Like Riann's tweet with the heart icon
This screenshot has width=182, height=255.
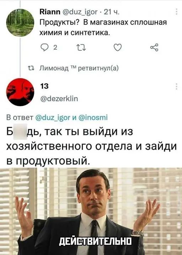click(118, 48)
